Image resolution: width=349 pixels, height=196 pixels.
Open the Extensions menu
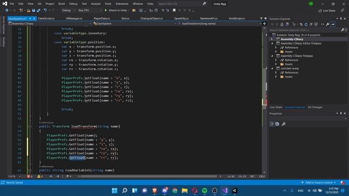pos(122,4)
